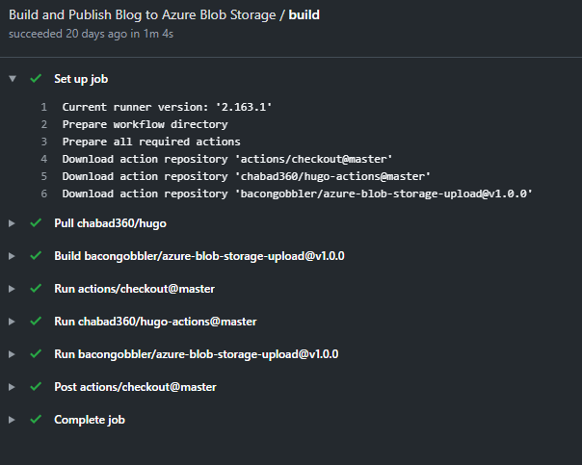
Task: Open the Build and Publish Blog workflow title
Action: (143, 14)
